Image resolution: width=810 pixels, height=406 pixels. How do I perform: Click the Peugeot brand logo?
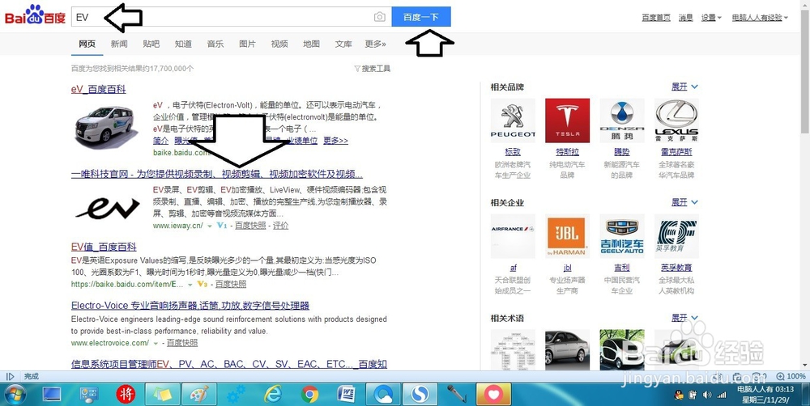[x=513, y=121]
